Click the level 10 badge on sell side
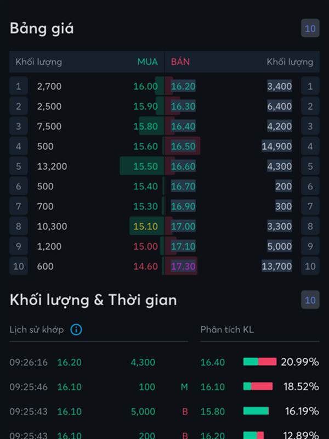Image resolution: width=329 pixels, height=439 pixels. 310,266
